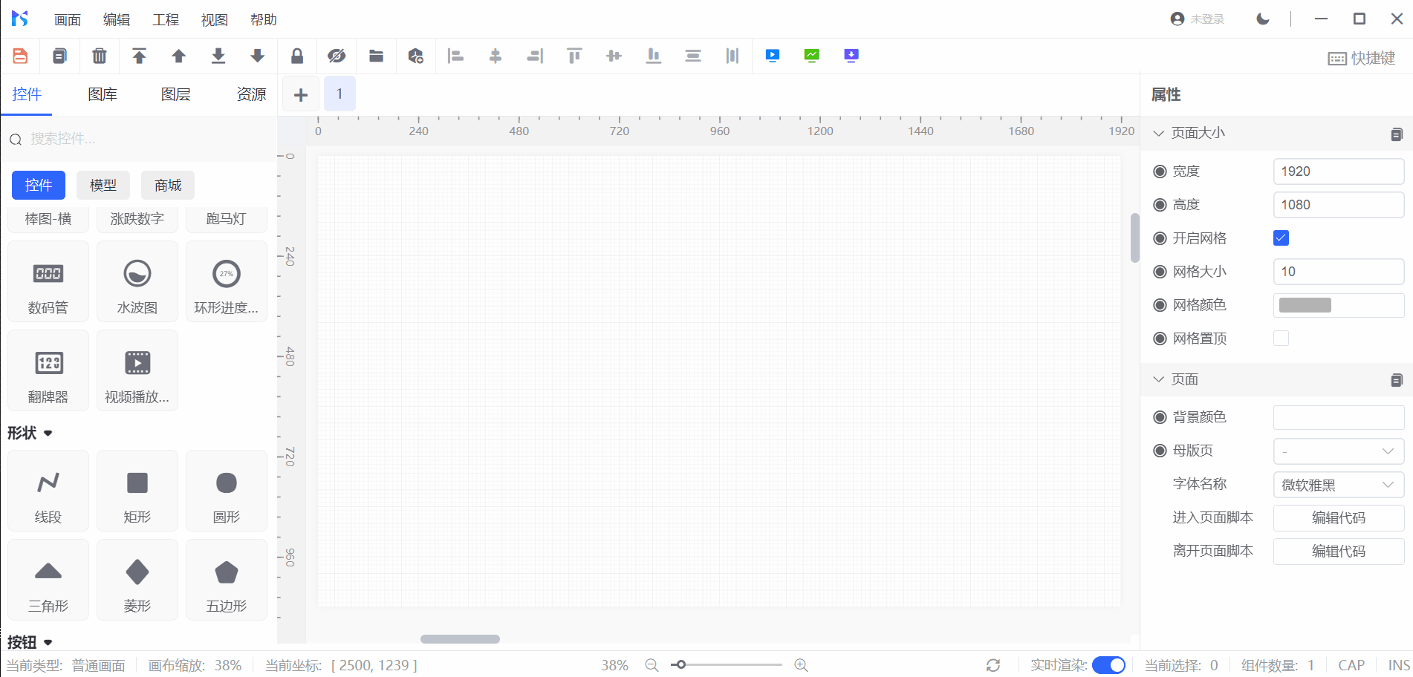
Task: Click the Store button (商城)
Action: pos(168,186)
